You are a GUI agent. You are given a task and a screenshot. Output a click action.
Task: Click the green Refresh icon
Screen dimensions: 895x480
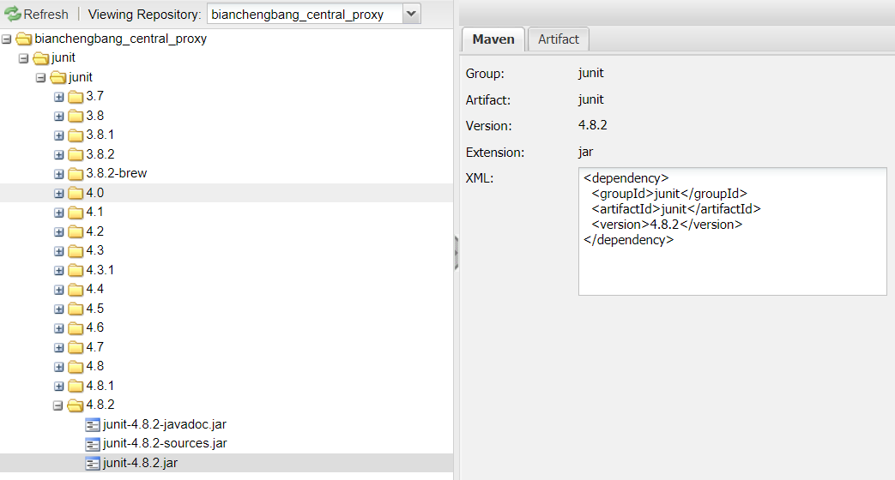click(x=12, y=14)
